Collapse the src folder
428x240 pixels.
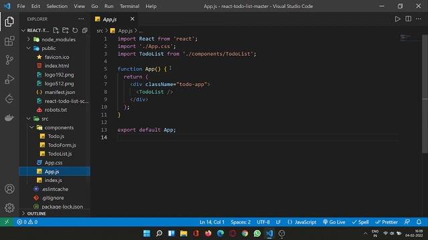[55, 119]
